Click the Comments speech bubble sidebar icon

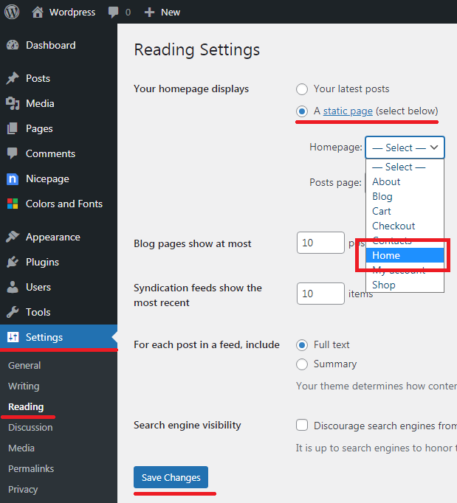click(13, 153)
